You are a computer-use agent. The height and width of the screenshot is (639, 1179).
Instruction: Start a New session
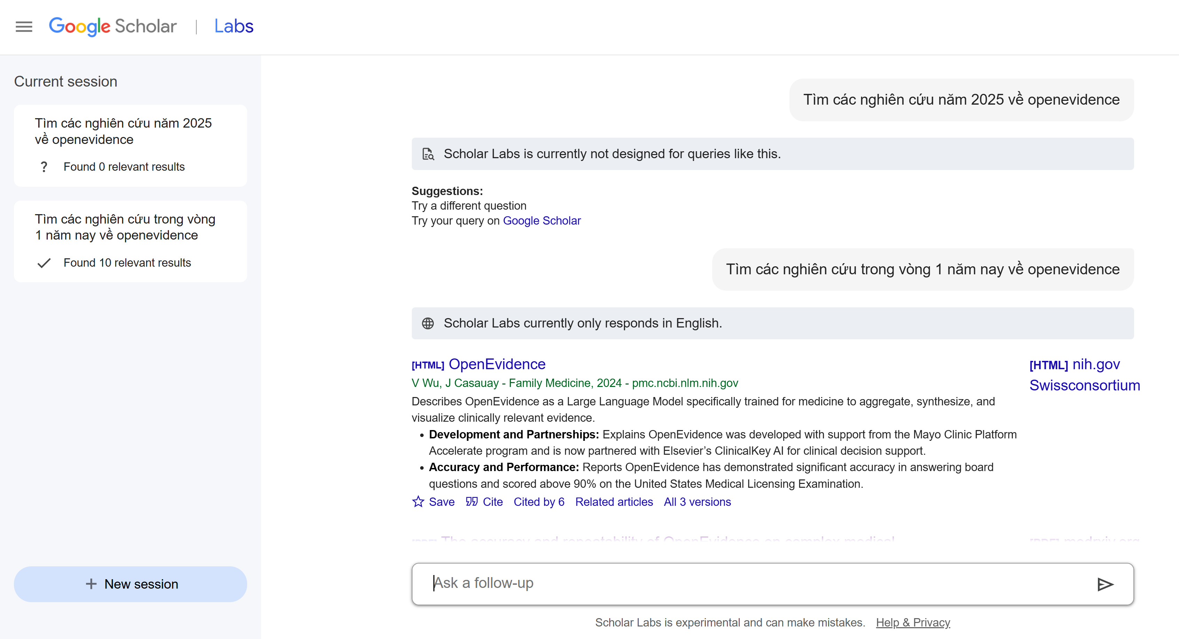(x=131, y=584)
